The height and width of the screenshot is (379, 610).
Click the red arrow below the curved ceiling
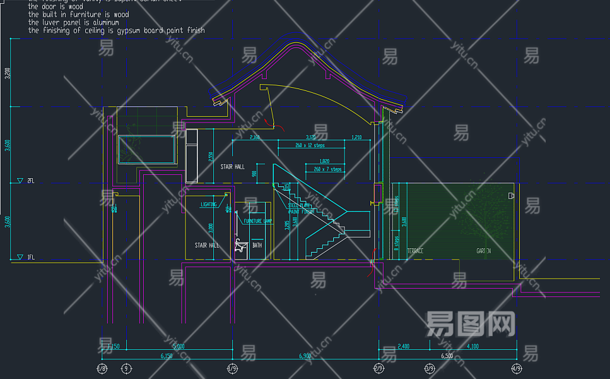click(274, 126)
